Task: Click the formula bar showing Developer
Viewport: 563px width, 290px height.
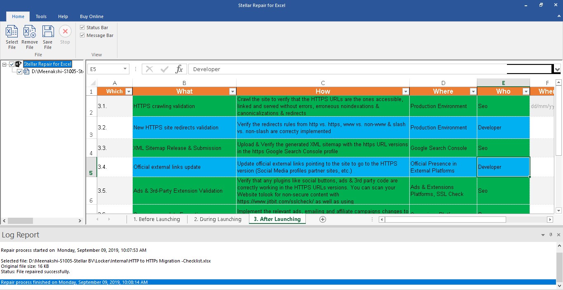Action: pos(347,69)
